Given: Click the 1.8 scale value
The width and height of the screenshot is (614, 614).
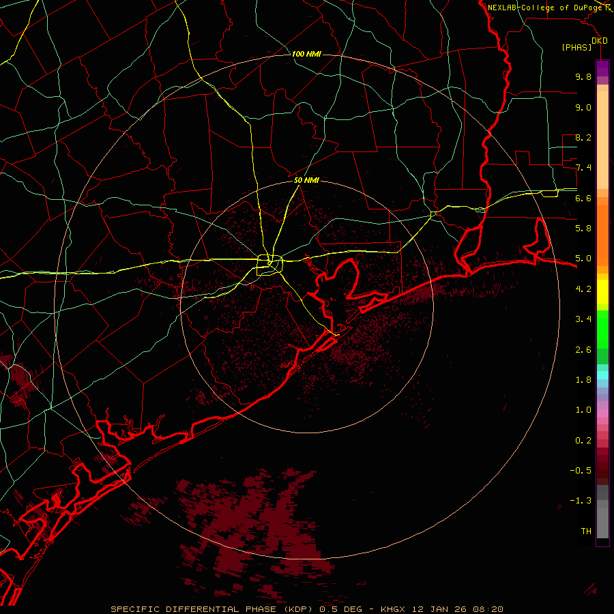Looking at the screenshot, I should coord(583,379).
